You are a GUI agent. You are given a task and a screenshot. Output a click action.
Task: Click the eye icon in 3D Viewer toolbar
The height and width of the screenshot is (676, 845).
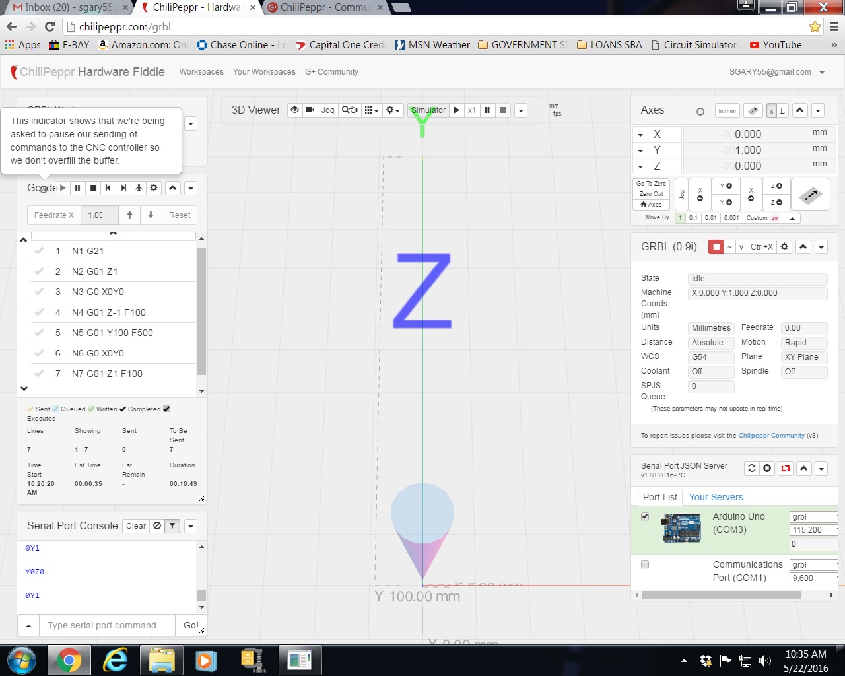point(294,110)
